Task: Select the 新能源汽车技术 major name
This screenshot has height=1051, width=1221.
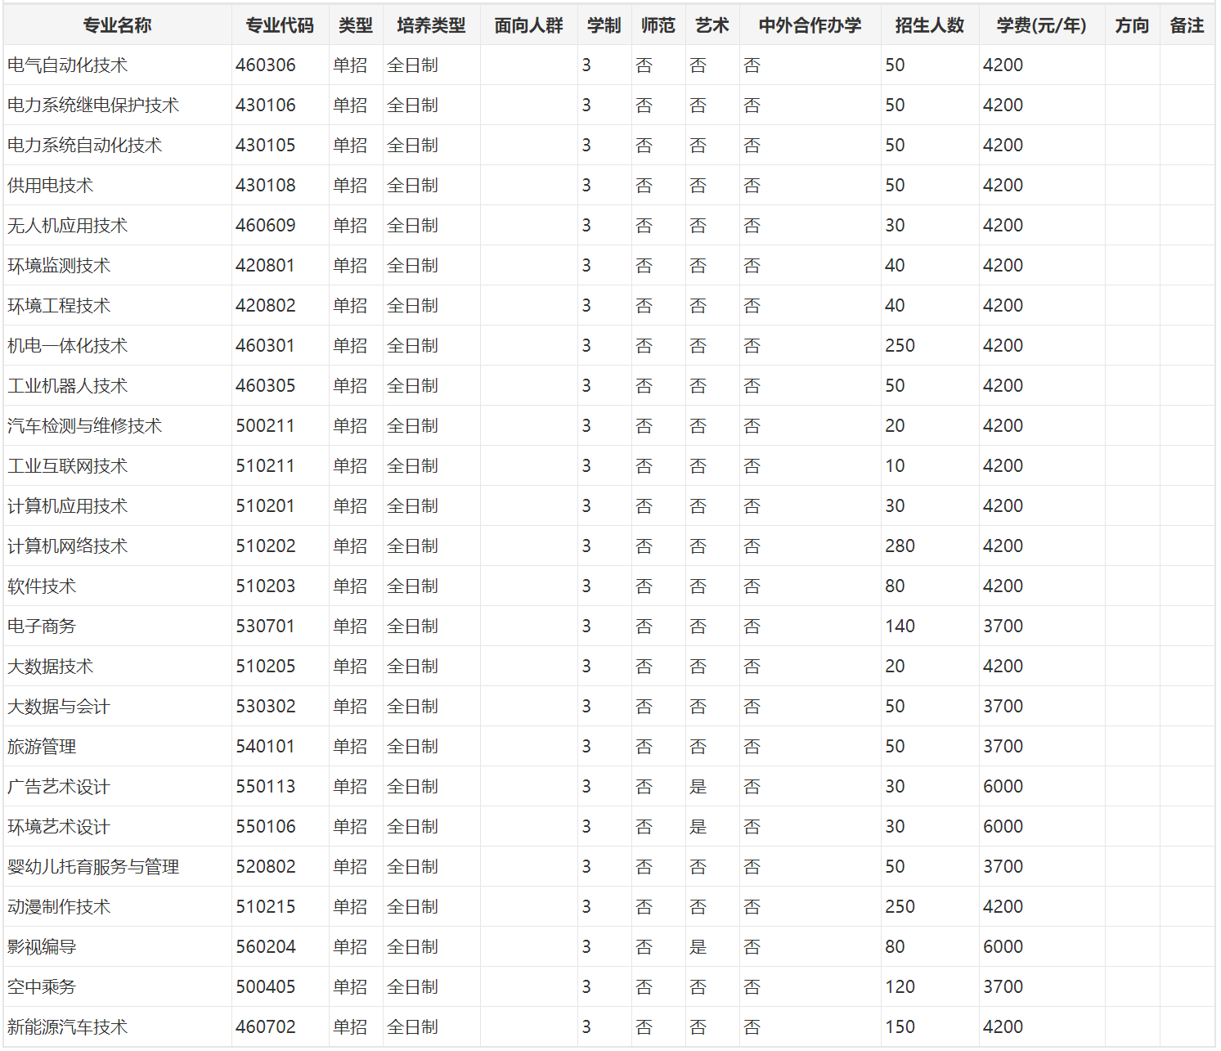Action: pyautogui.click(x=68, y=1026)
